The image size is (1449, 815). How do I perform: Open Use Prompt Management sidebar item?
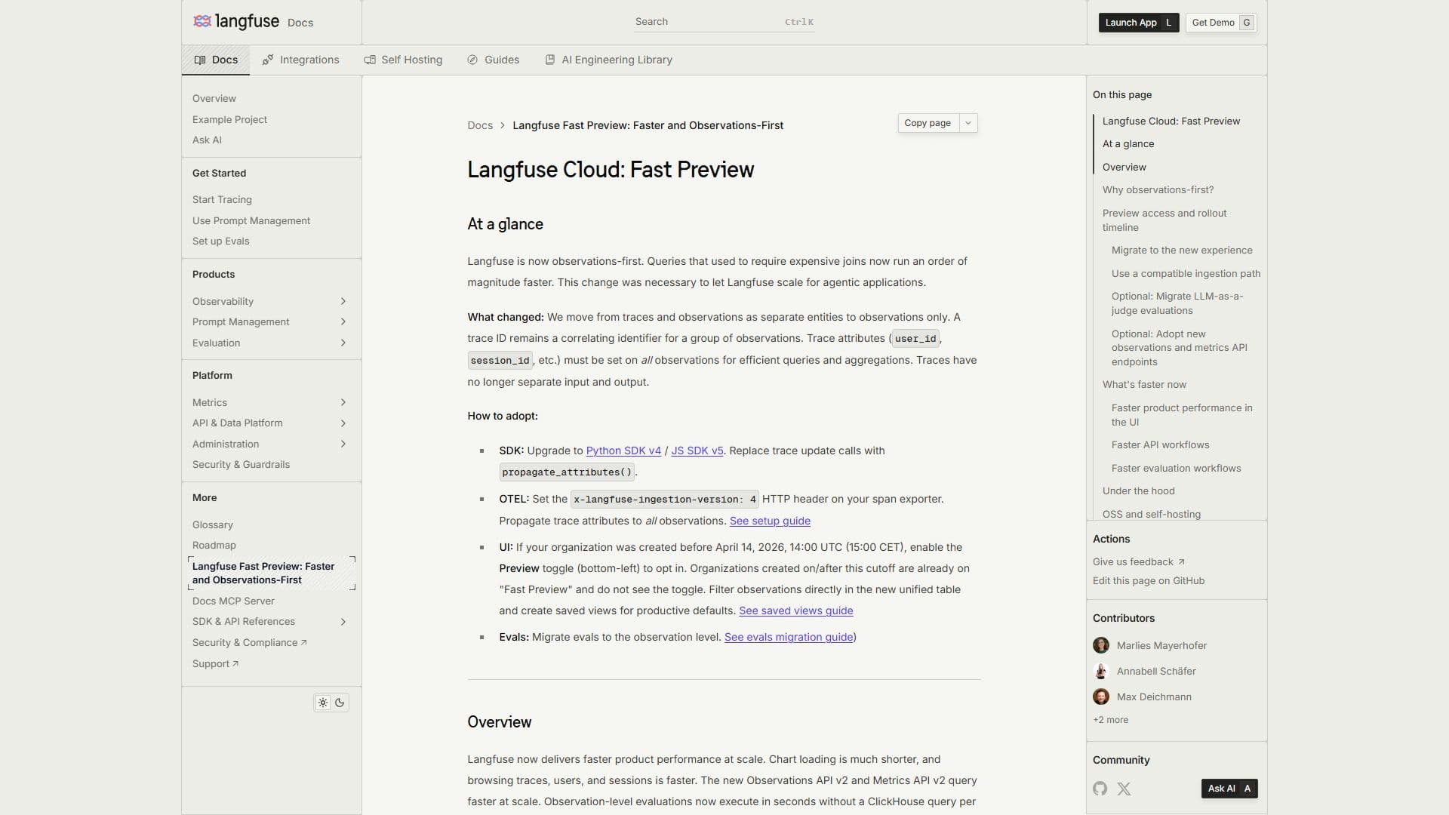pyautogui.click(x=251, y=220)
